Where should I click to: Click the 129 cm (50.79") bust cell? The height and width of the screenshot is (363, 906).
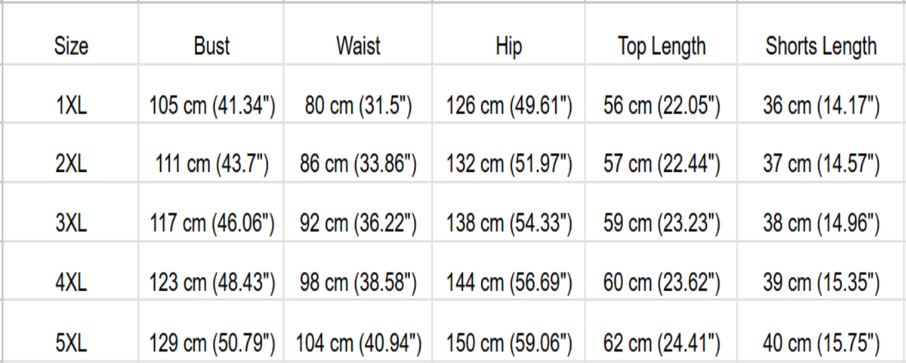coord(212,344)
